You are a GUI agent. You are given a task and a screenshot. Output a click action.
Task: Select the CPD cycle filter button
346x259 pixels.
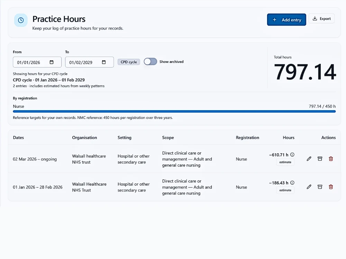point(129,62)
